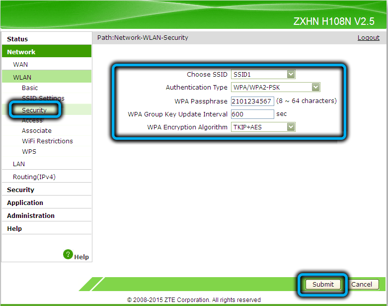This screenshot has height=306, width=388.
Task: Open the Choose SSID dropdown
Action: coord(263,75)
